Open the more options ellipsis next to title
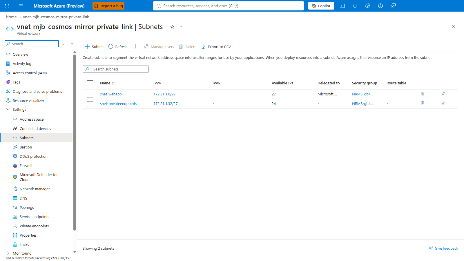The image size is (464, 261). coord(182,27)
